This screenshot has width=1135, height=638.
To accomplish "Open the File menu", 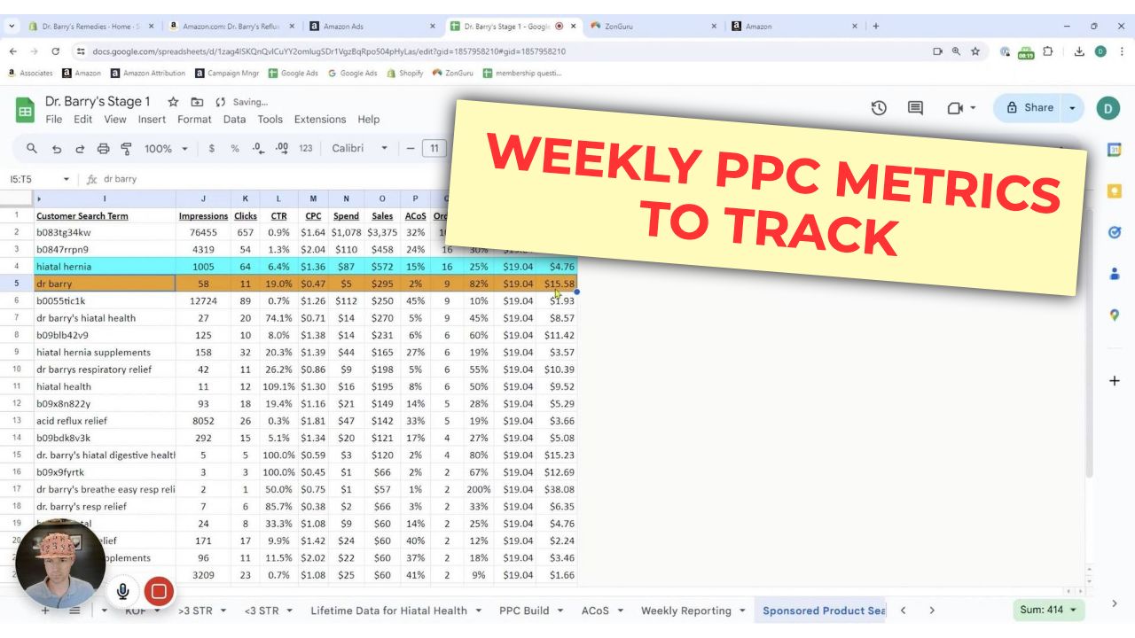I will [54, 120].
